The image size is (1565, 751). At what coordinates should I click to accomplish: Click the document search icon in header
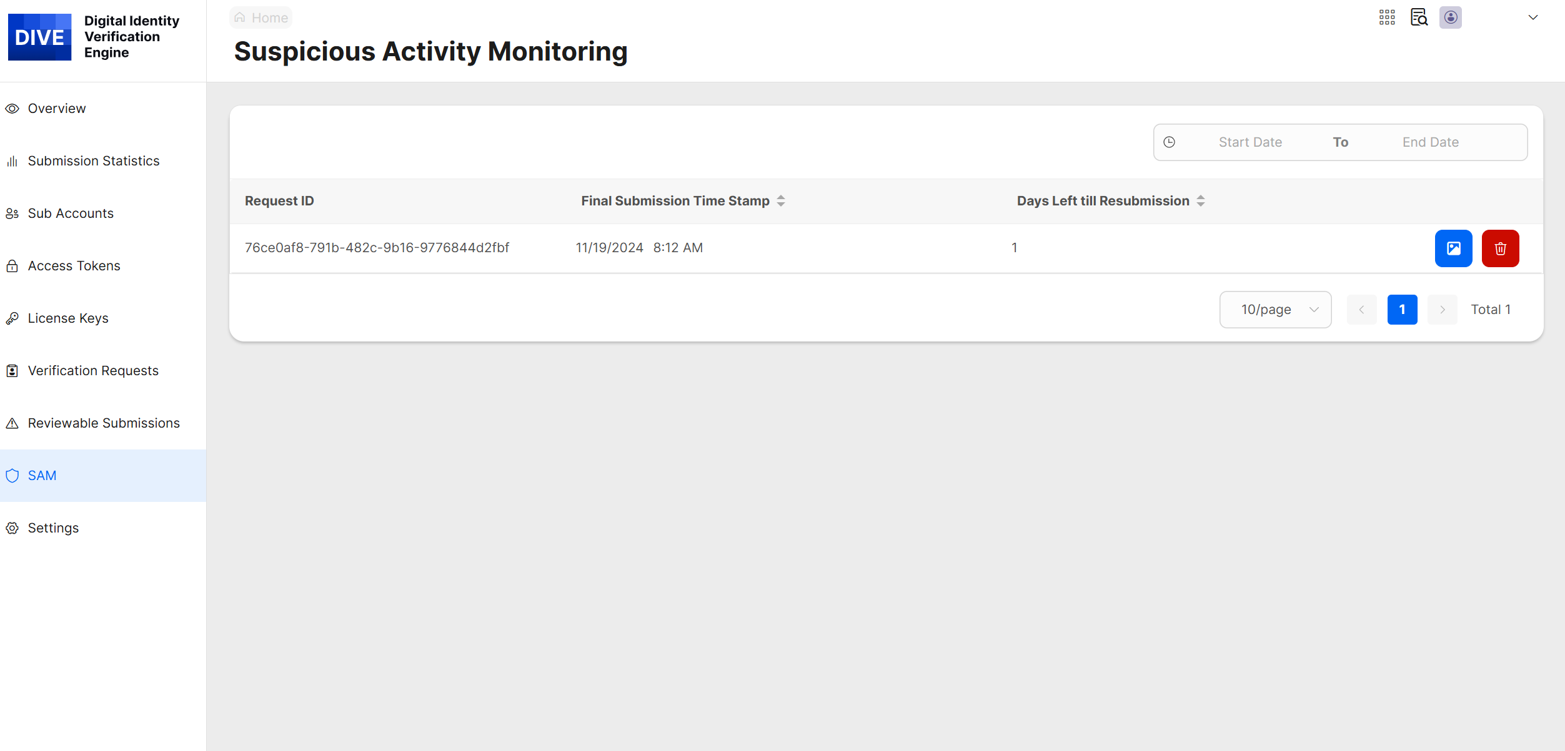1419,17
